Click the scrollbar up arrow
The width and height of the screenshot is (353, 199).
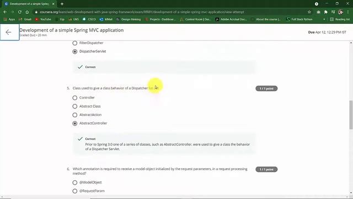351,43
